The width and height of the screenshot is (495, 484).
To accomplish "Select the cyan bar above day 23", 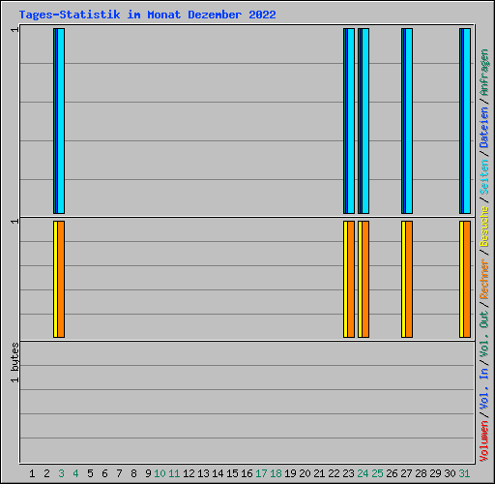I will (x=351, y=121).
